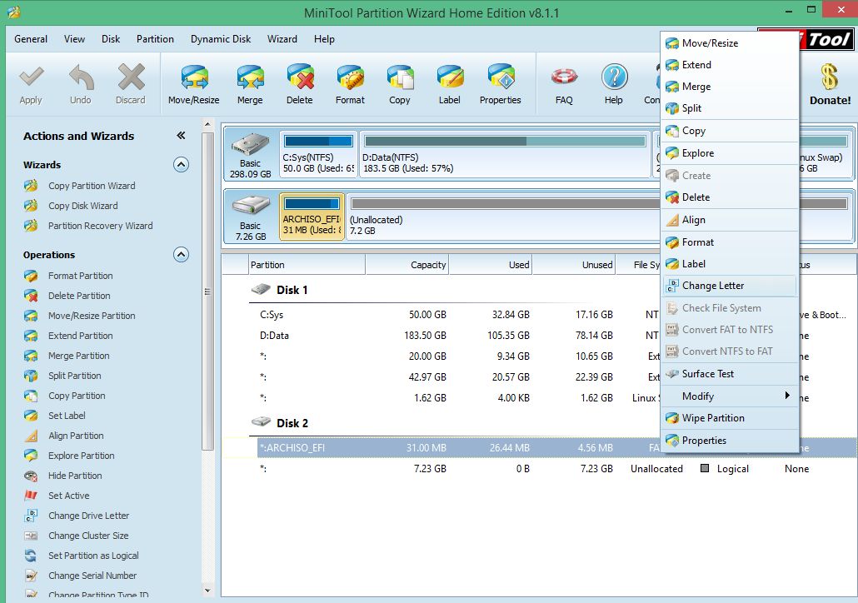Click the Format toolbar icon
This screenshot has width=858, height=603.
(x=350, y=84)
